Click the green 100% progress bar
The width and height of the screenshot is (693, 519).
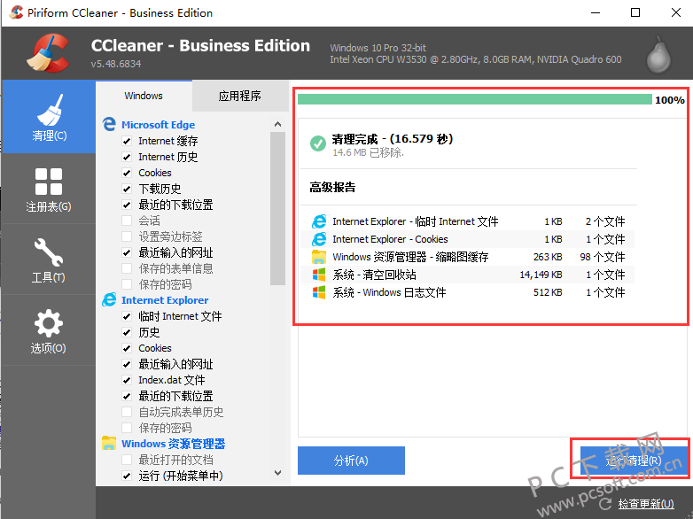point(475,99)
